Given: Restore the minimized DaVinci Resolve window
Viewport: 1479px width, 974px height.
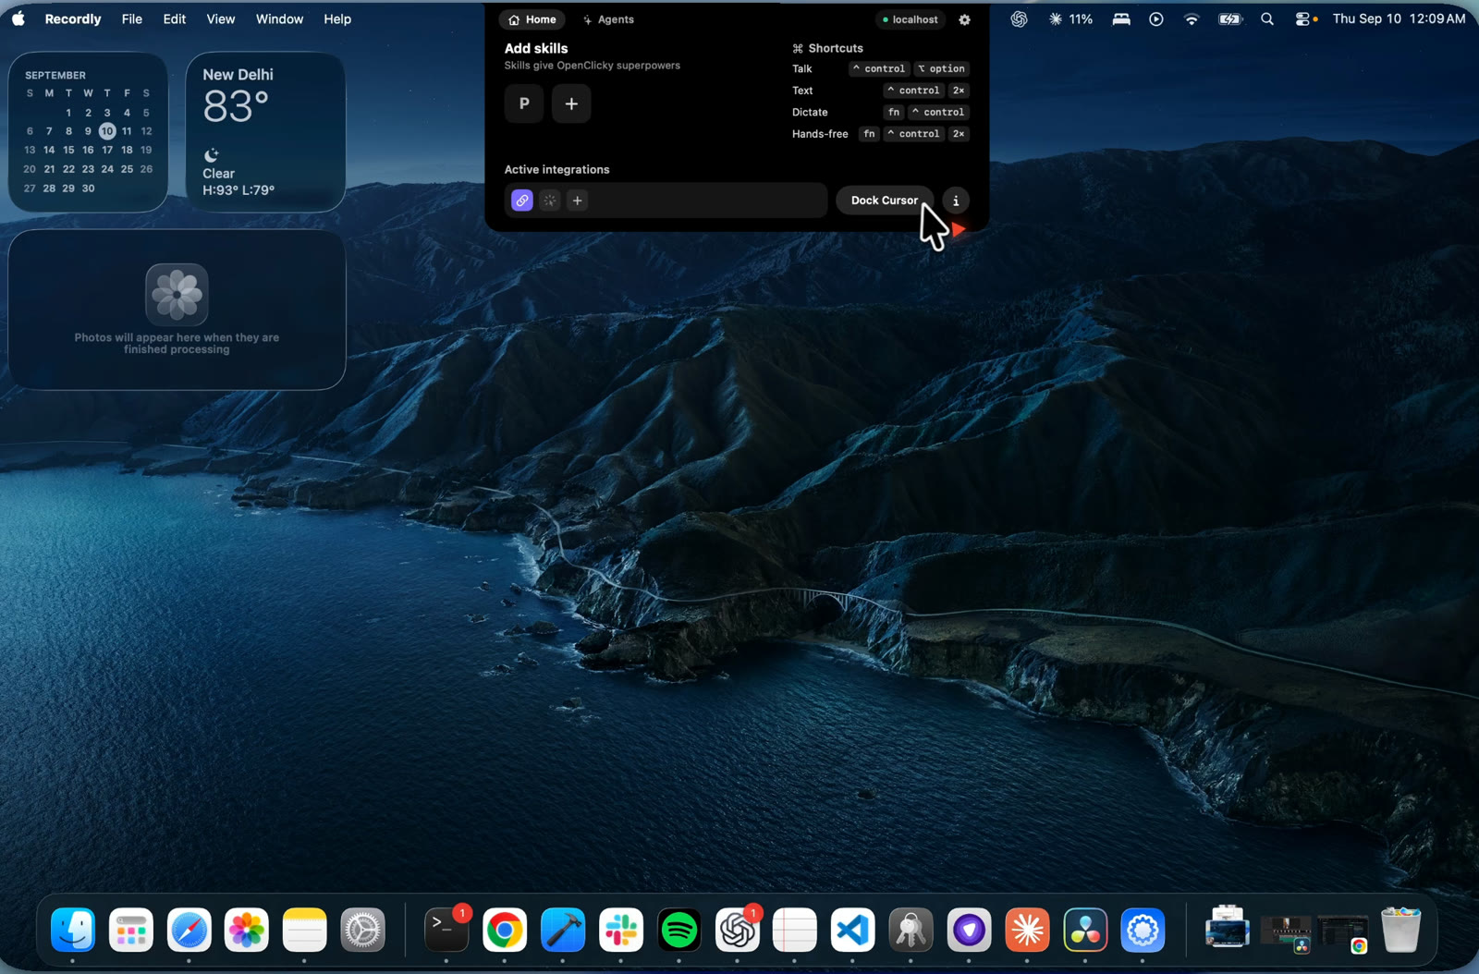Looking at the screenshot, I should click(x=1286, y=933).
